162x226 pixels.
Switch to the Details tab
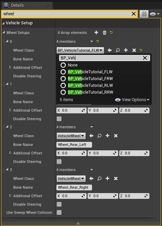tap(17, 5)
